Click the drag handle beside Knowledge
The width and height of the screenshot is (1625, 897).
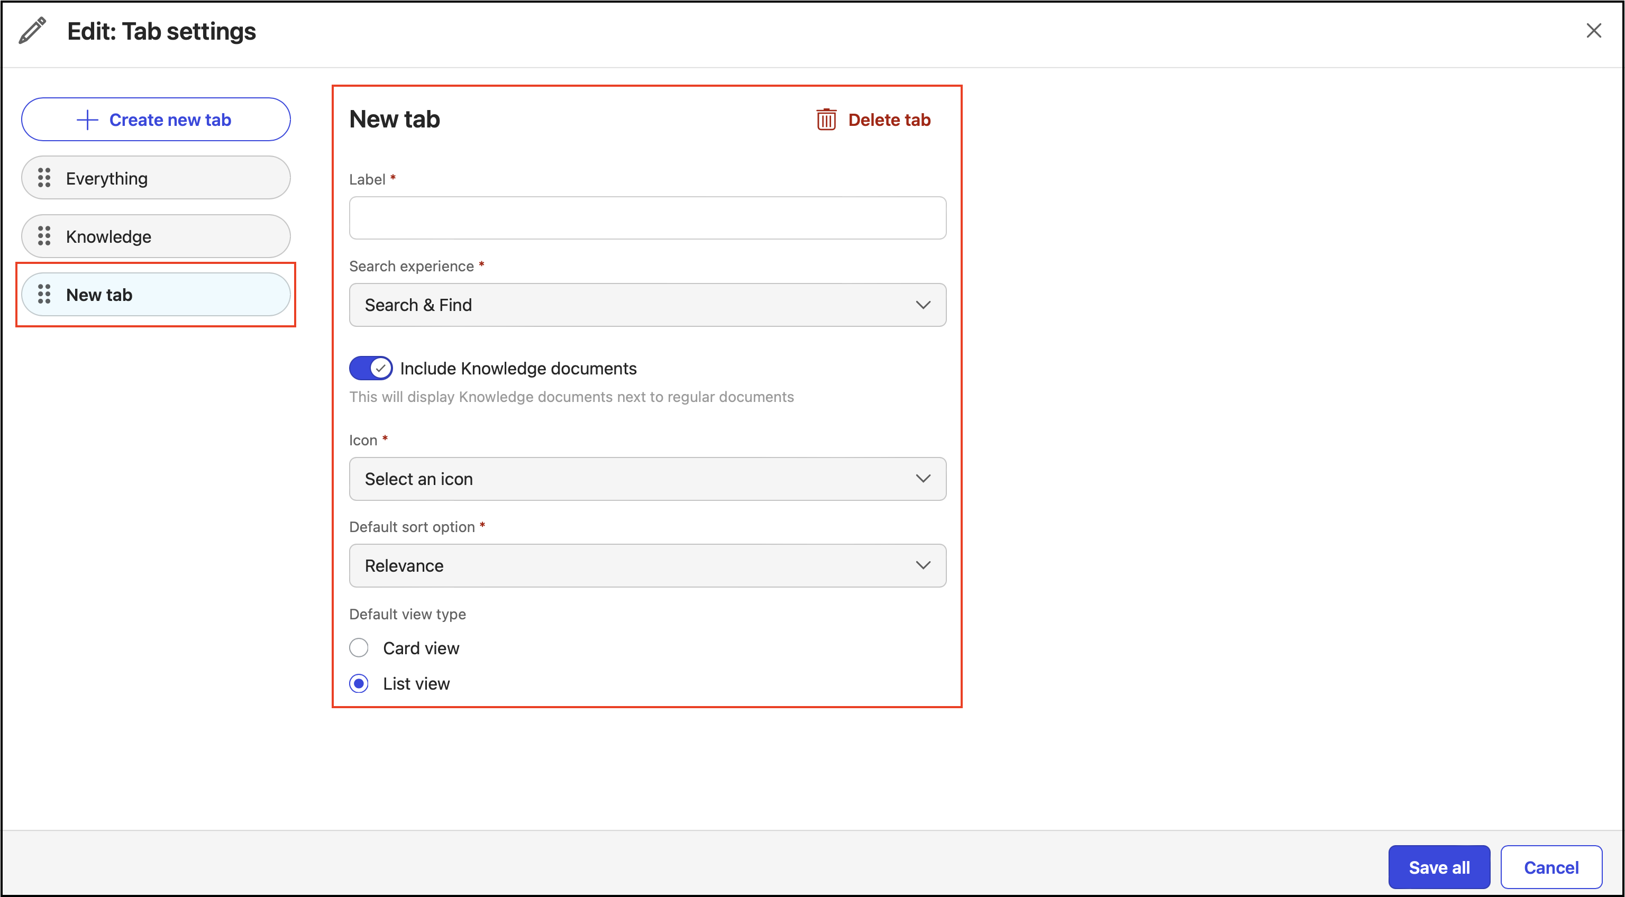click(x=44, y=236)
